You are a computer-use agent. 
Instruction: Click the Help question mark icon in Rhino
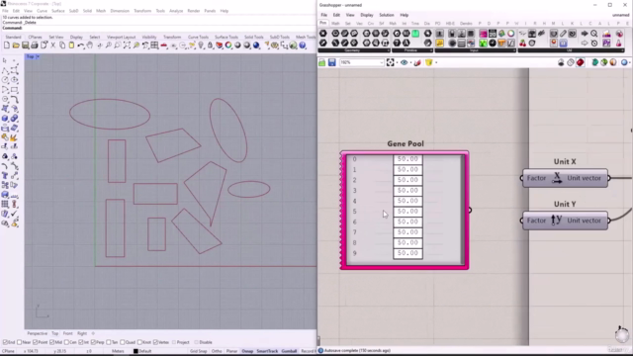pos(303,45)
